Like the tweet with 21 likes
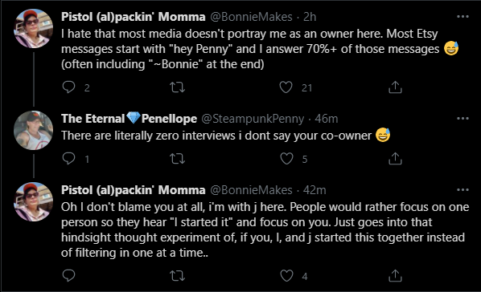481x292 pixels. tap(286, 87)
